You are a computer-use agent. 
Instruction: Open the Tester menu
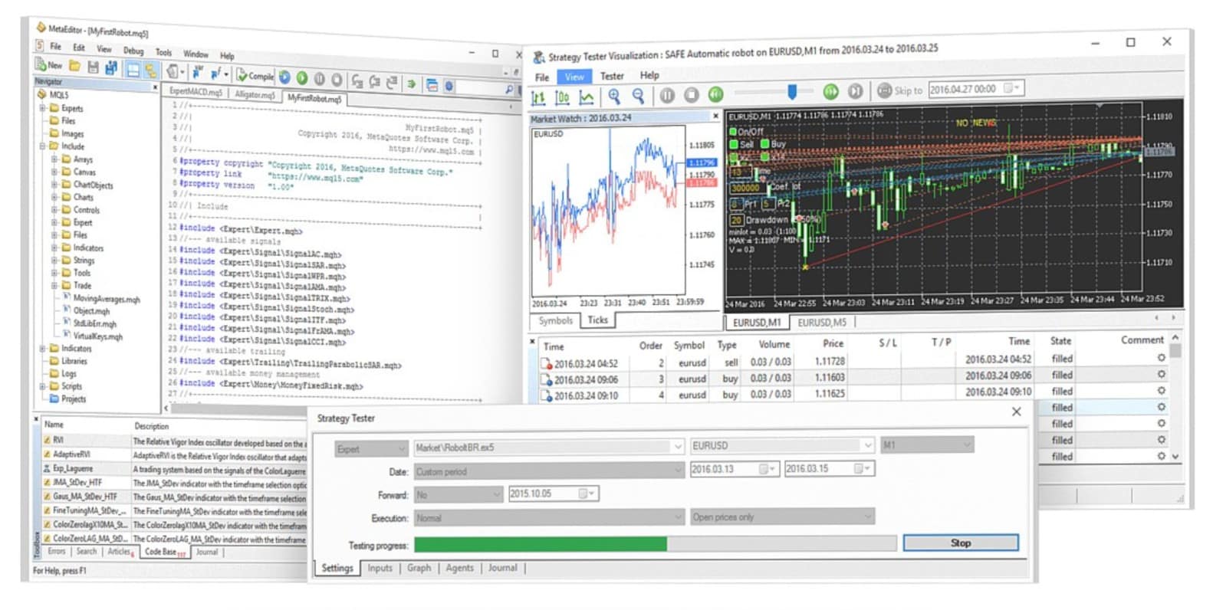611,76
